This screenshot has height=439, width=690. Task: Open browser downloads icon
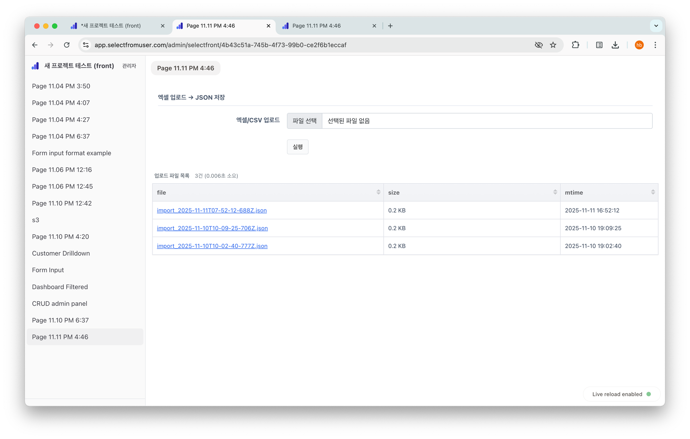(615, 45)
